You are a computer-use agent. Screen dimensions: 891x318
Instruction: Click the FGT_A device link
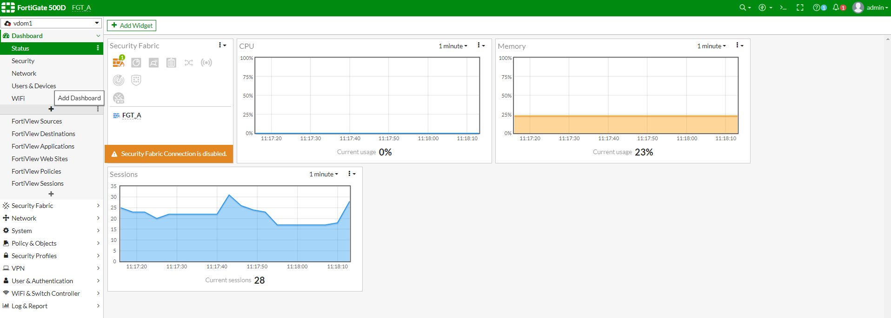(x=132, y=115)
